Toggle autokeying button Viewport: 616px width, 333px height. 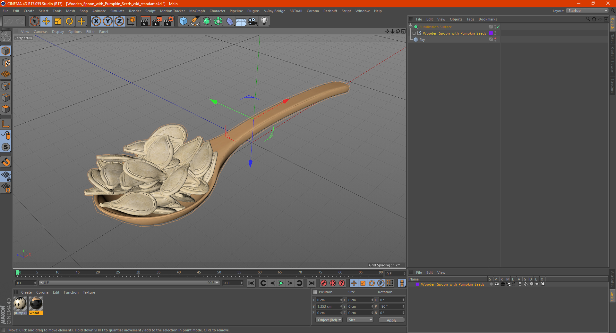[333, 283]
